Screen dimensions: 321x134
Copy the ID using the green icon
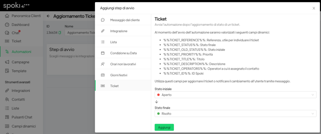click(60, 33)
